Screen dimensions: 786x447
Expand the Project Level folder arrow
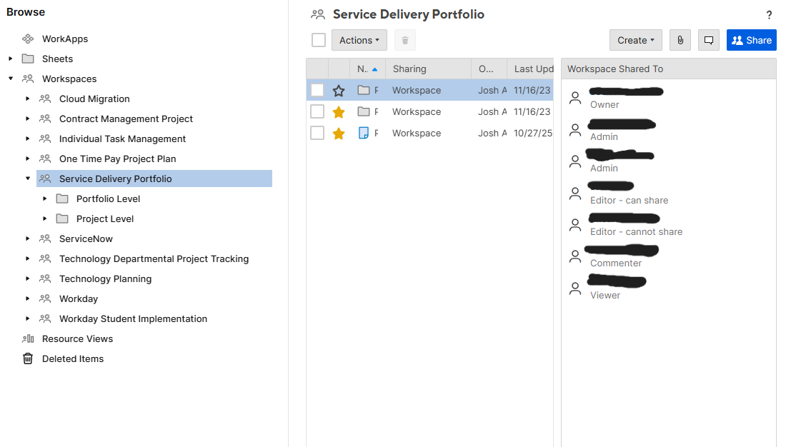coord(44,219)
